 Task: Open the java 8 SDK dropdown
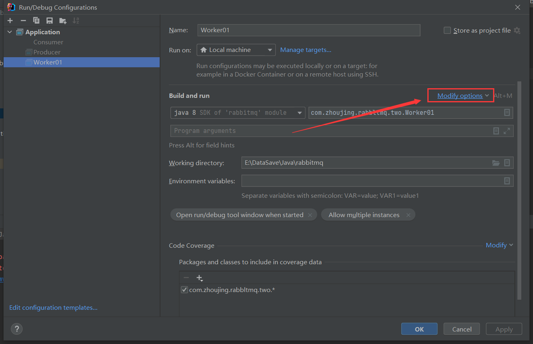(x=238, y=113)
